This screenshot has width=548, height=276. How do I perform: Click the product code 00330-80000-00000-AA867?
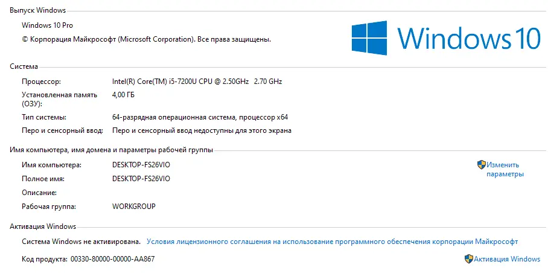[112, 259]
